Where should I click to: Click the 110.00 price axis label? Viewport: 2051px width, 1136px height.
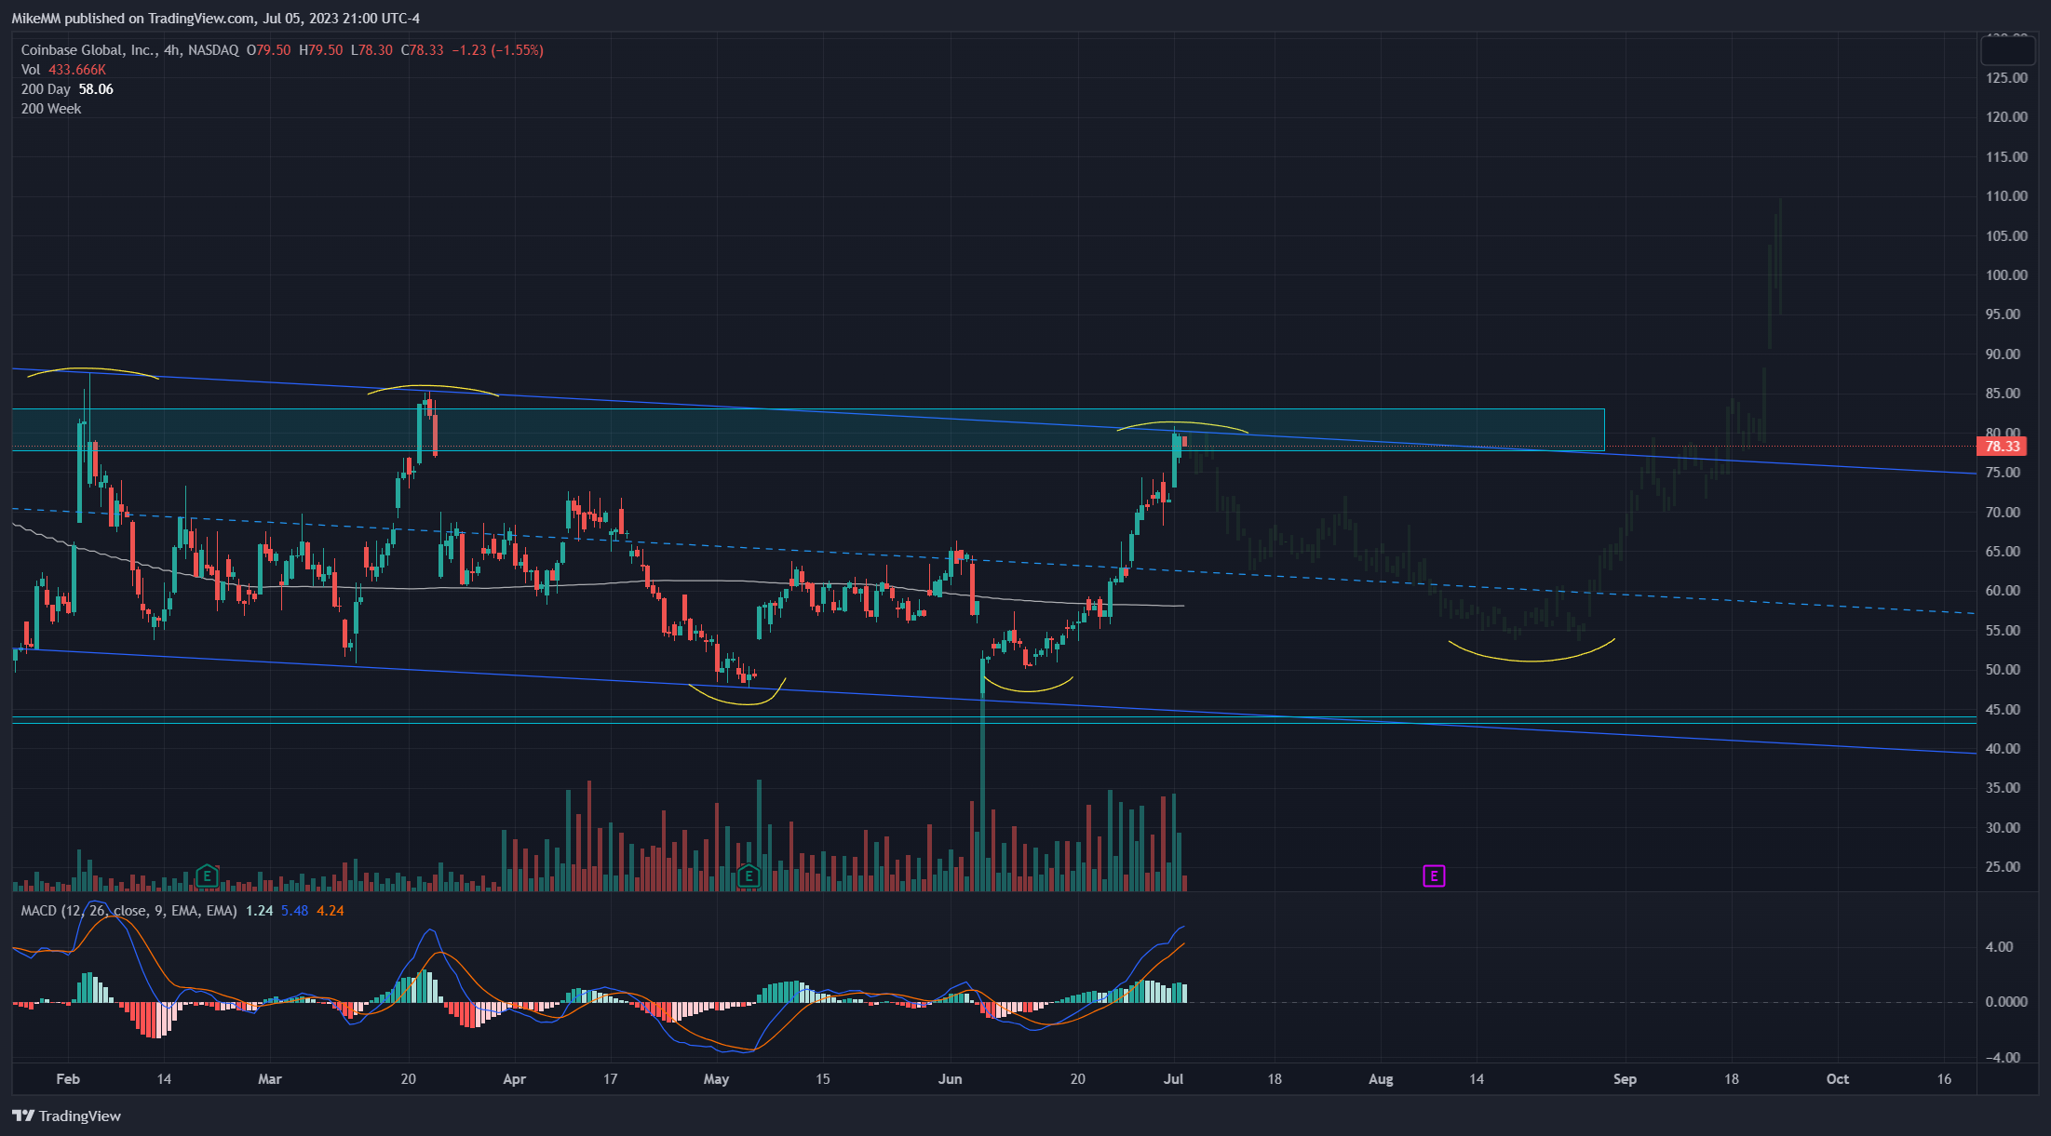pos(2006,196)
